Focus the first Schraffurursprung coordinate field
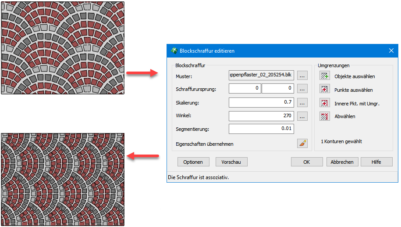This screenshot has height=227, width=401. click(x=245, y=89)
